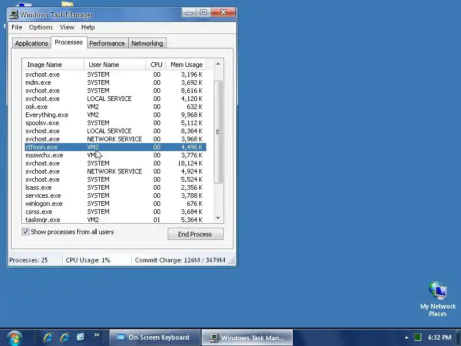
Task: Click the 8,364 K memory value
Action: tap(192, 131)
